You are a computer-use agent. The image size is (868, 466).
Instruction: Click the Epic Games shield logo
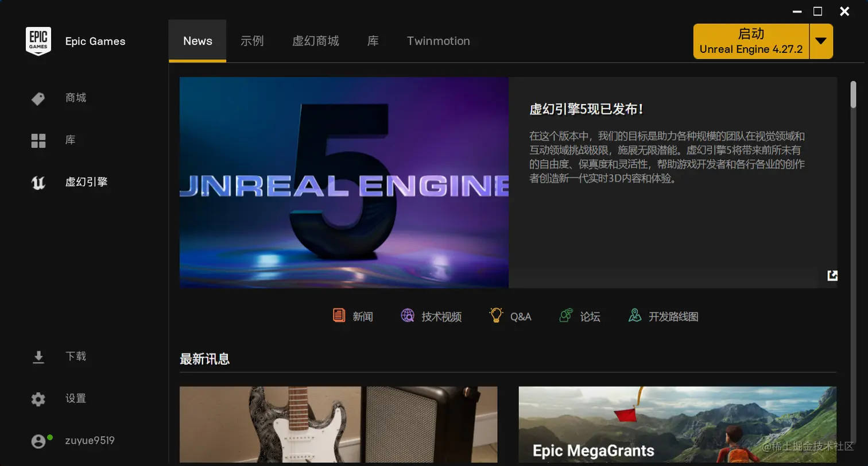(38, 41)
